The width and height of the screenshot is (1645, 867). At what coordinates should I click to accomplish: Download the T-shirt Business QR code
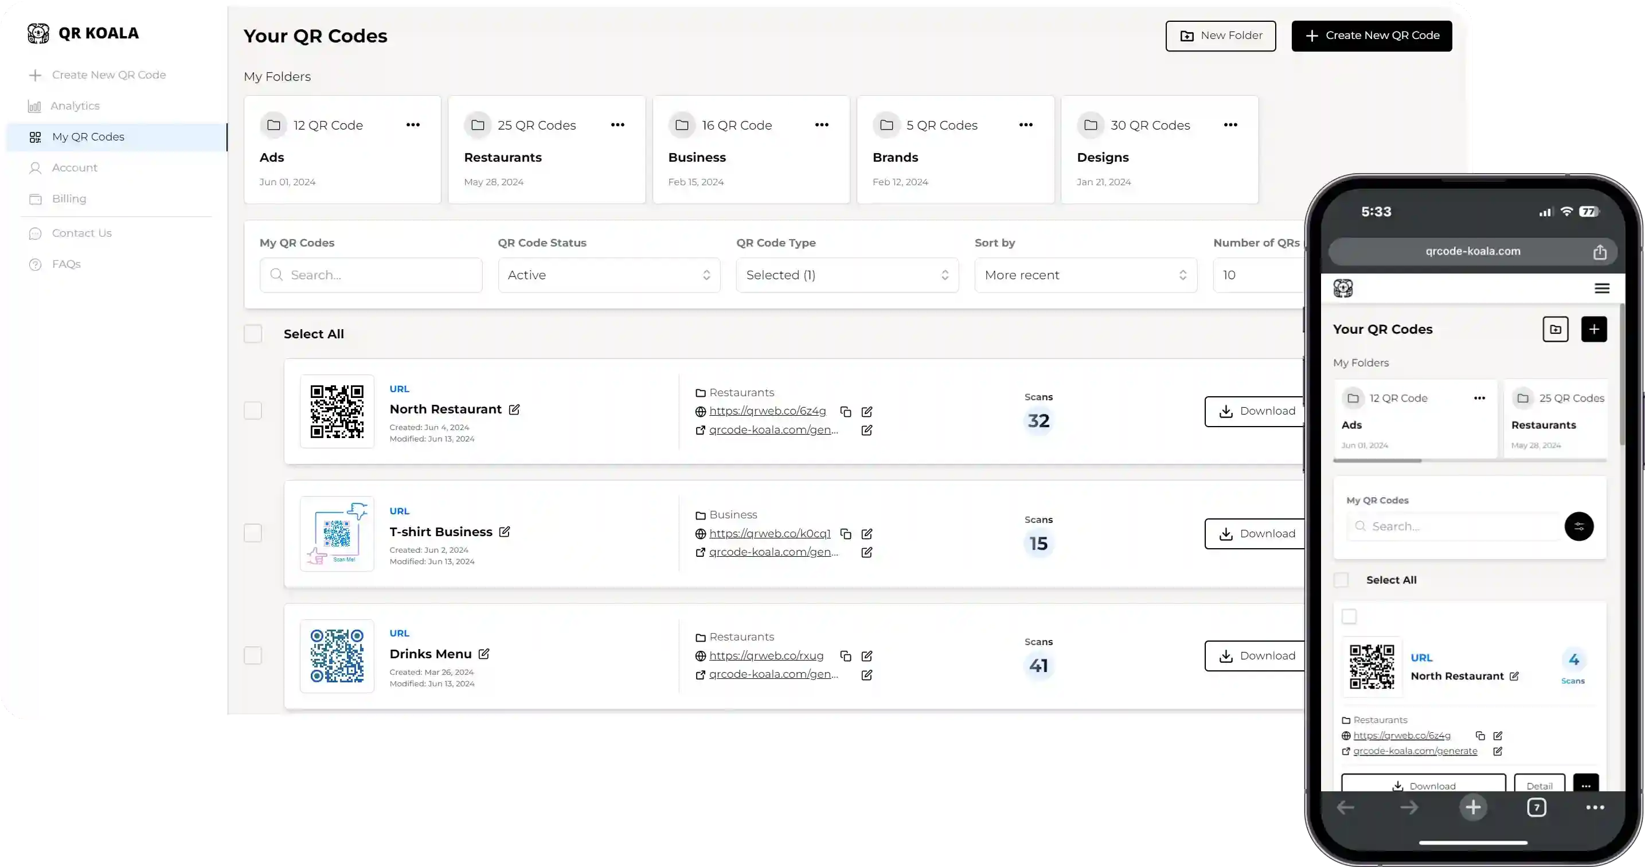[x=1256, y=534]
